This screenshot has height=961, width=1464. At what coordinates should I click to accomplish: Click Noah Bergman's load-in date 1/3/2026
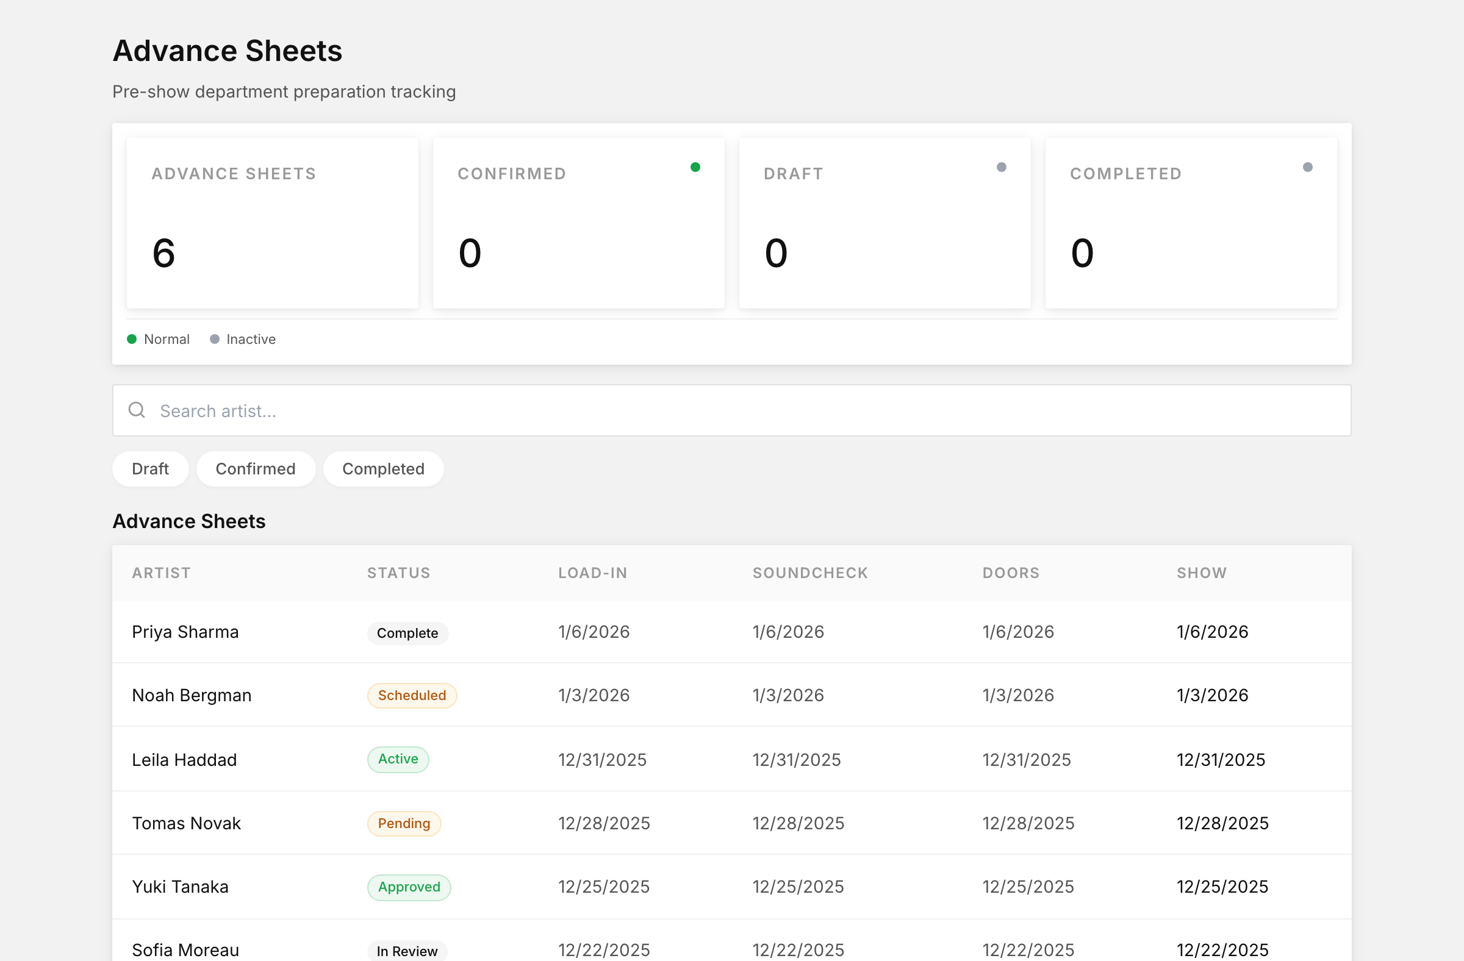click(594, 695)
